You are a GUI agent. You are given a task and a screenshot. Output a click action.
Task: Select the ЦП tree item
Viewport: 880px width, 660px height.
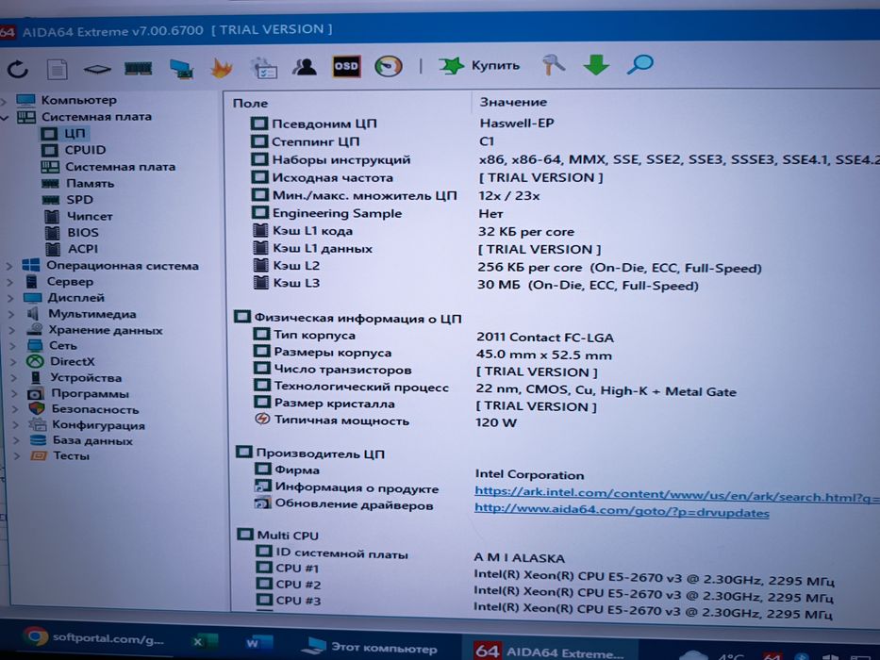(75, 133)
